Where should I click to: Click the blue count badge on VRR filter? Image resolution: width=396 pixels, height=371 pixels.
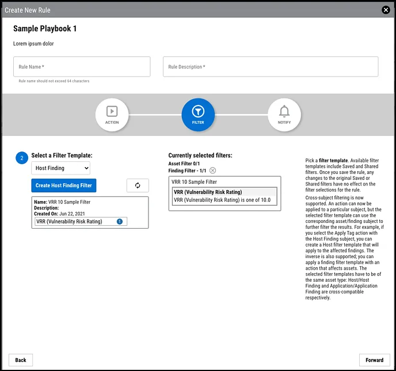(120, 221)
